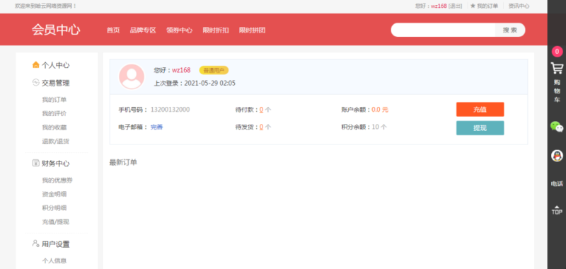This screenshot has width=566, height=269.
Task: Open 限时折扣 navigation item
Action: pos(216,30)
